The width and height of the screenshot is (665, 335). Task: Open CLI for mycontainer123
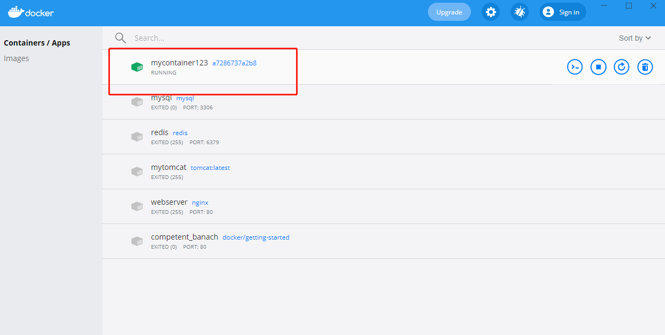coord(575,67)
